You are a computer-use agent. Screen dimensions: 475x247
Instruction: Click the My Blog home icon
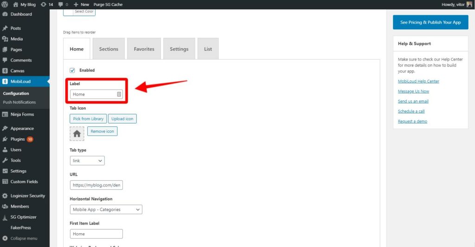16,5
